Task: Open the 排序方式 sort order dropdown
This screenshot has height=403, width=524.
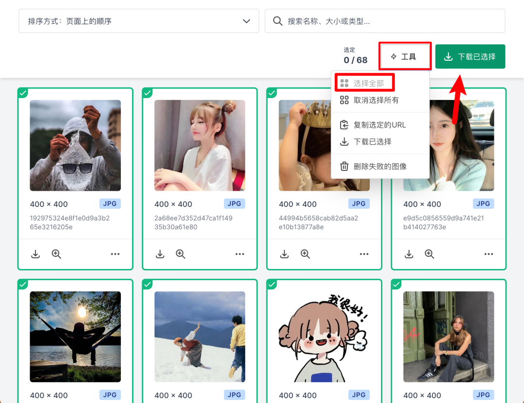Action: coord(139,21)
